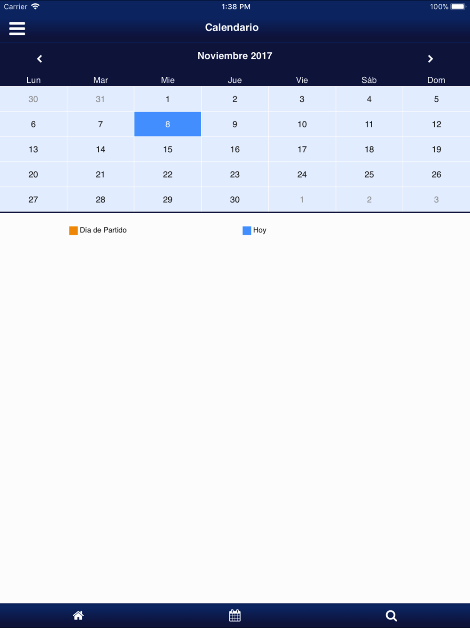Go to previous month arrow
This screenshot has width=470, height=628.
[39, 59]
